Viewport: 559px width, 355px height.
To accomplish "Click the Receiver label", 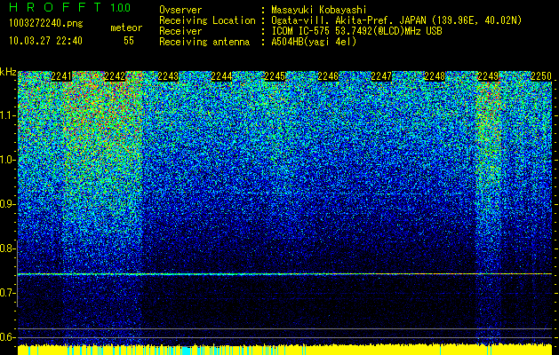I will (180, 31).
